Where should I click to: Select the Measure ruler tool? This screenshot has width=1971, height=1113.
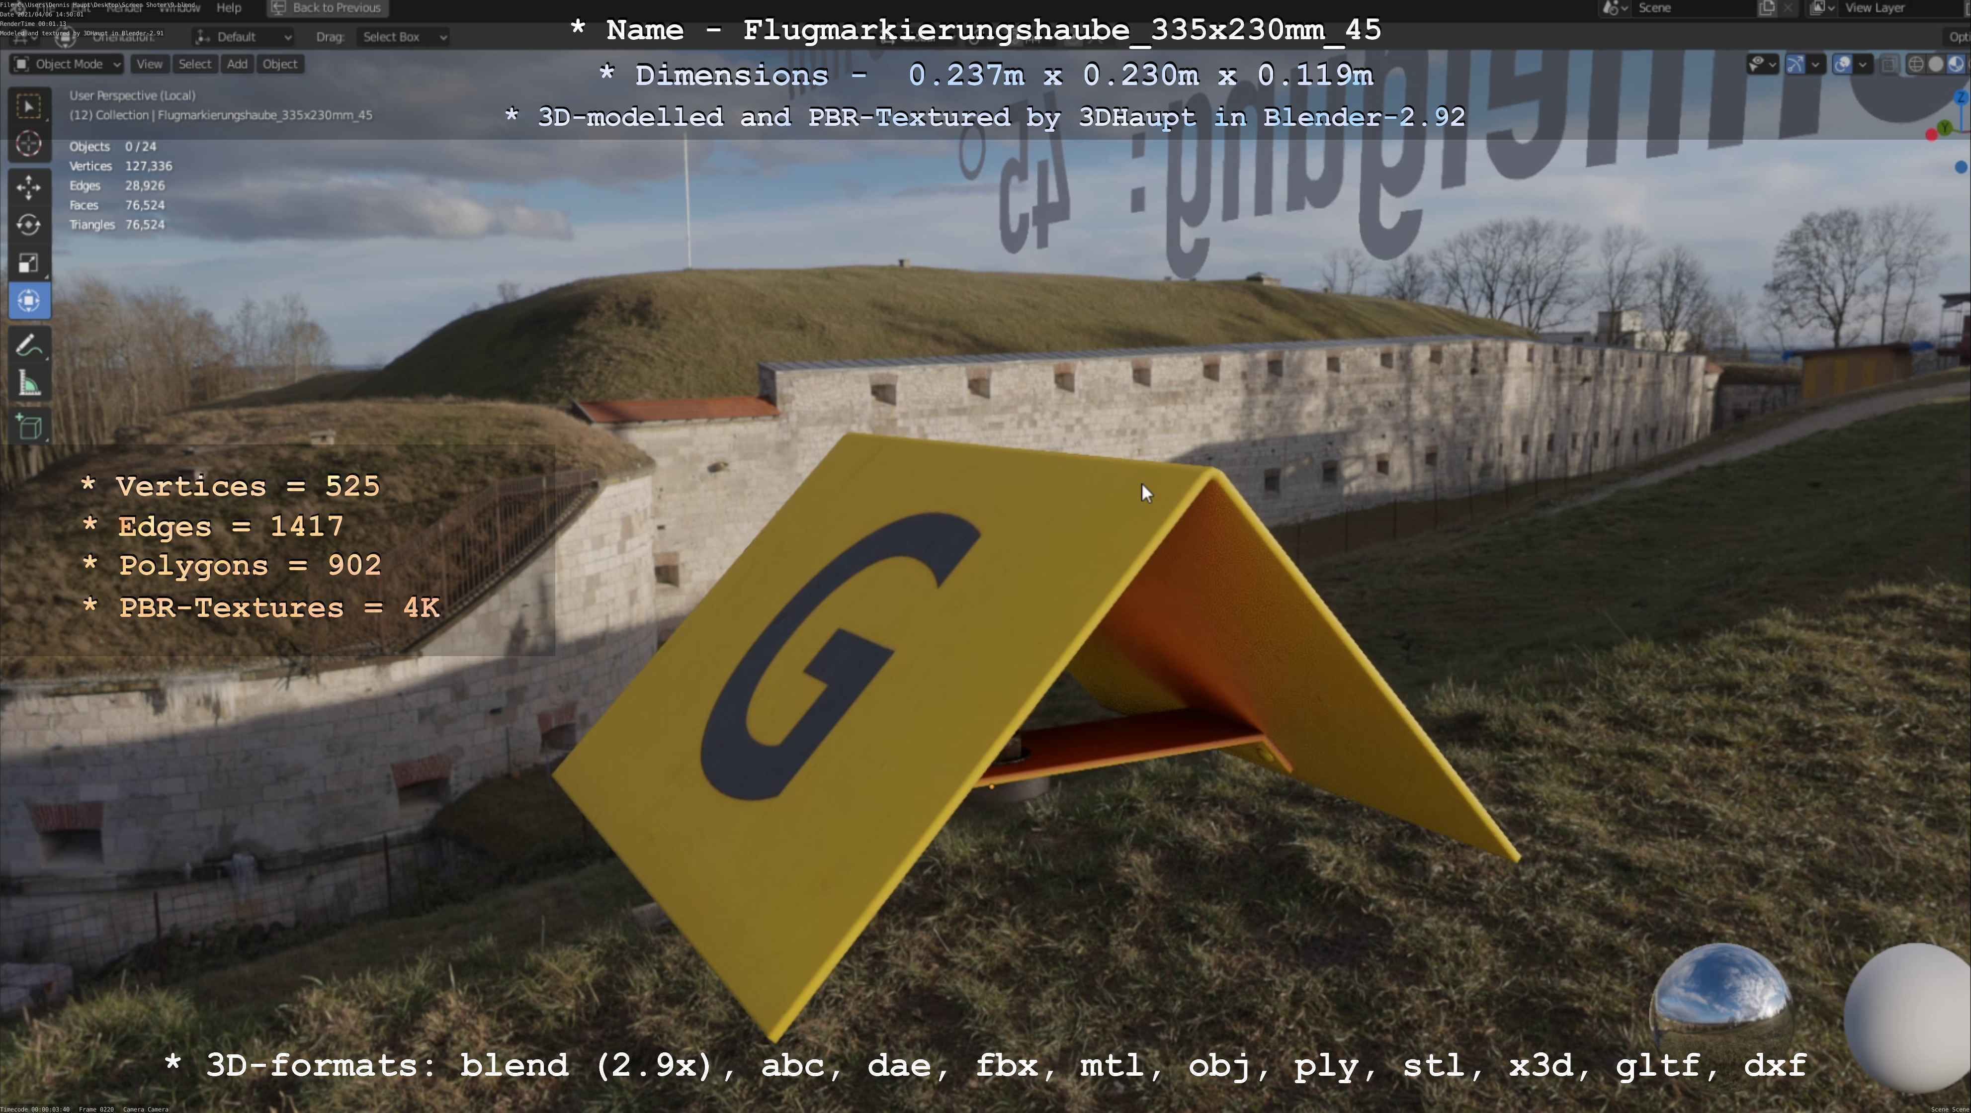pos(29,383)
